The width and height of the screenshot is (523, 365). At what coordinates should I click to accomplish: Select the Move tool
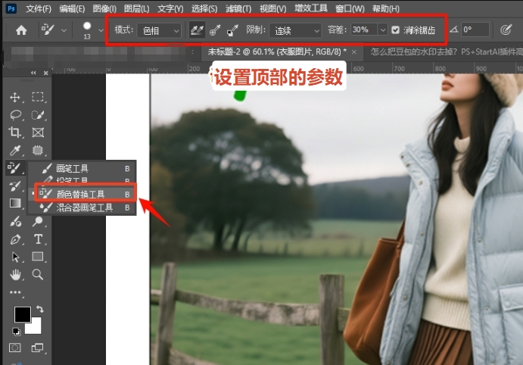[x=14, y=98]
